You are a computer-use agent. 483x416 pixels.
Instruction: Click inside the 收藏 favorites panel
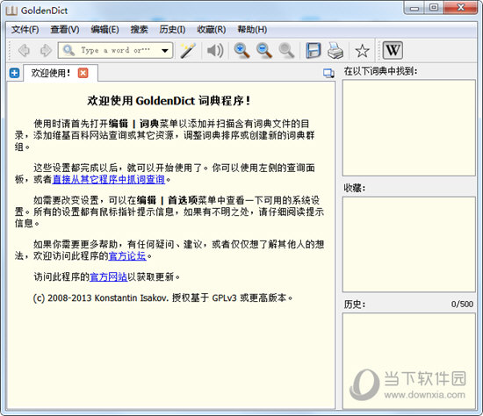pos(408,244)
